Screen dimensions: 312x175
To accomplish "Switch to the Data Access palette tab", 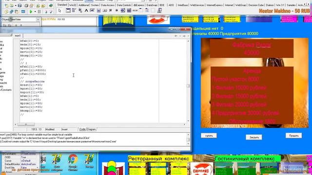I will (x=108, y=5).
